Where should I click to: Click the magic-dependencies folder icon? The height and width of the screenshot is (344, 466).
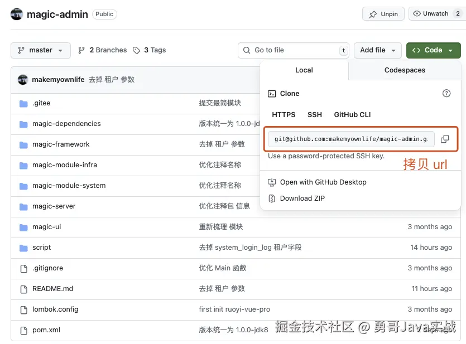(23, 124)
